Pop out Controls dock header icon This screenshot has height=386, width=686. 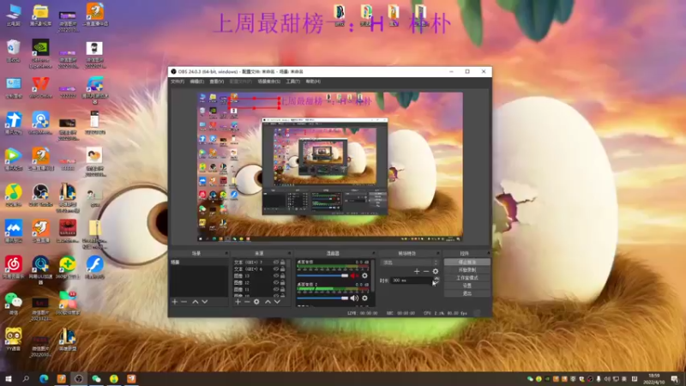click(488, 253)
